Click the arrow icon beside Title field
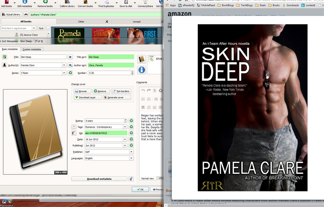 (x=70, y=57)
